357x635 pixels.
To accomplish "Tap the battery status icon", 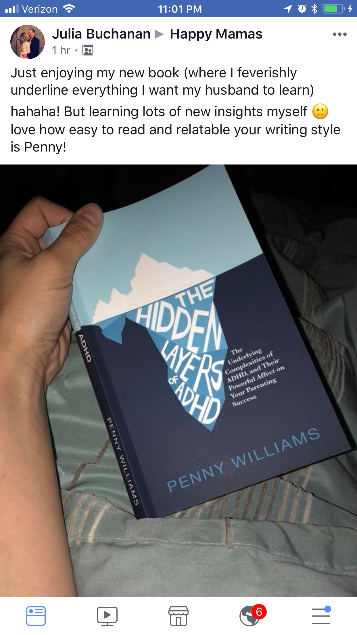I will click(x=333, y=9).
